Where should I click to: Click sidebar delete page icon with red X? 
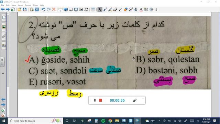coord(3,115)
